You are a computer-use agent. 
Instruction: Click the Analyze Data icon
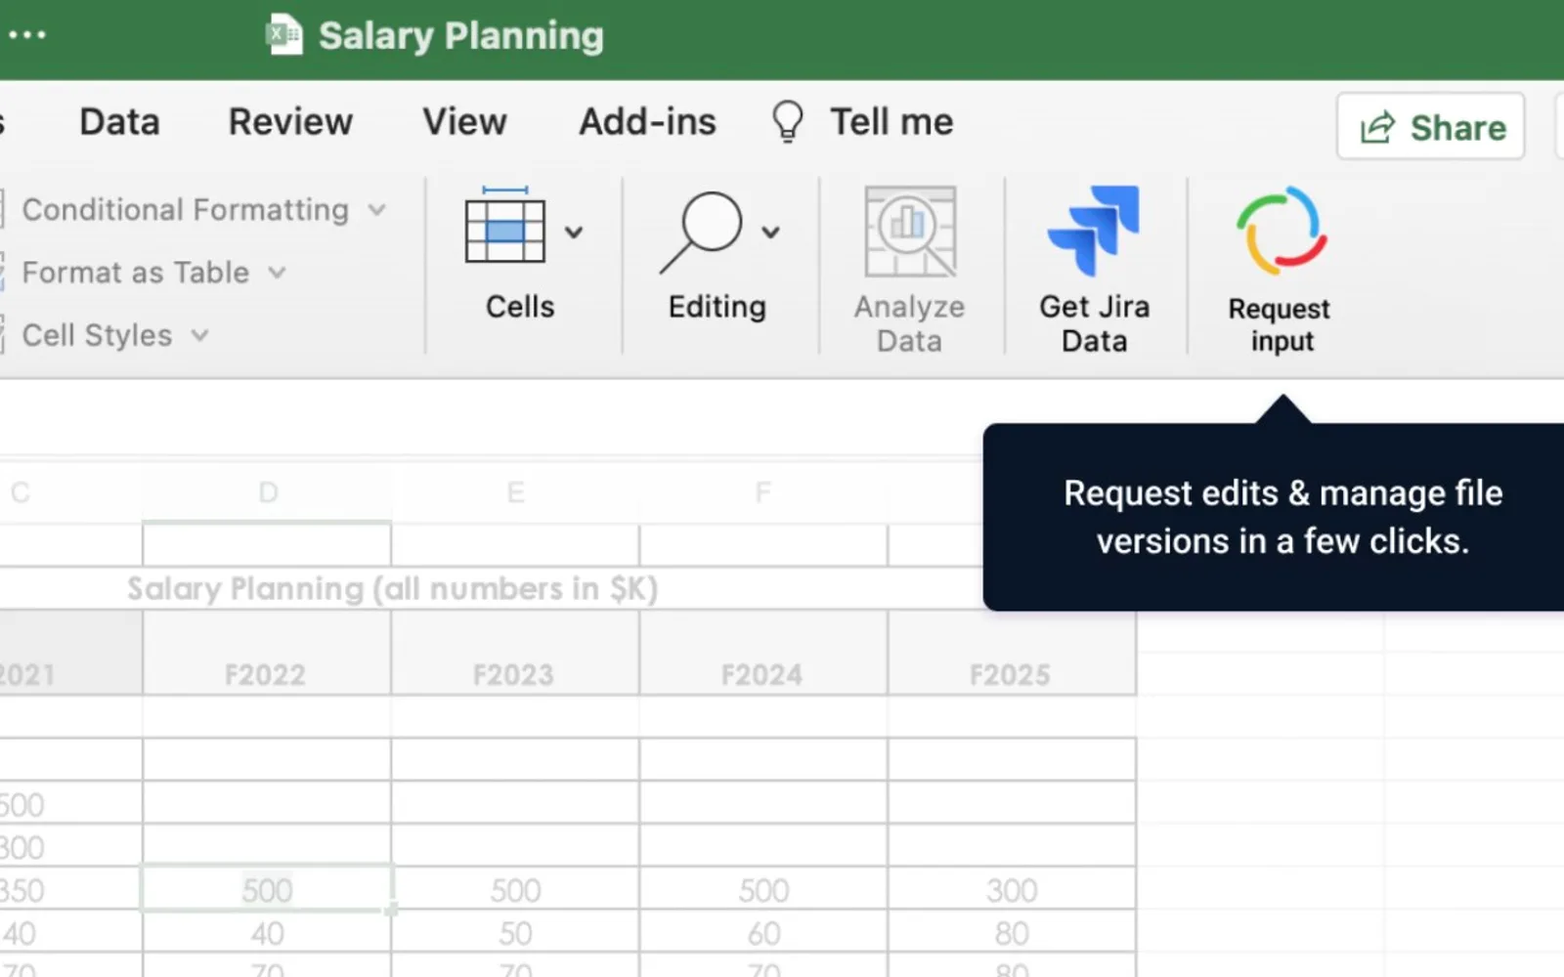click(x=910, y=232)
